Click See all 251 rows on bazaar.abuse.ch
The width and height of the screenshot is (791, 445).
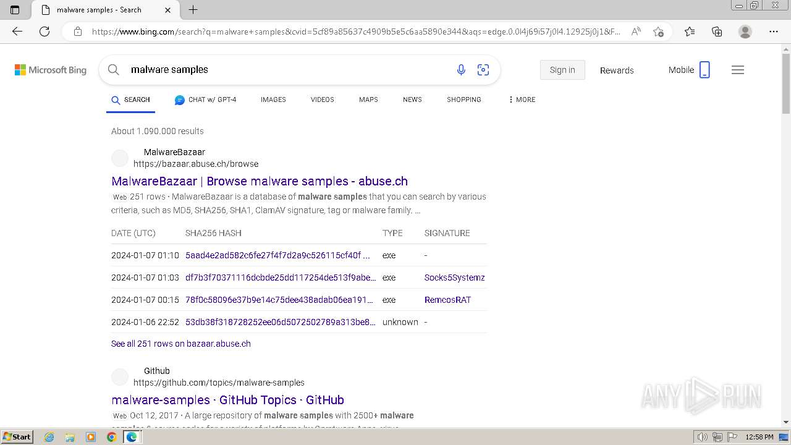coord(181,344)
